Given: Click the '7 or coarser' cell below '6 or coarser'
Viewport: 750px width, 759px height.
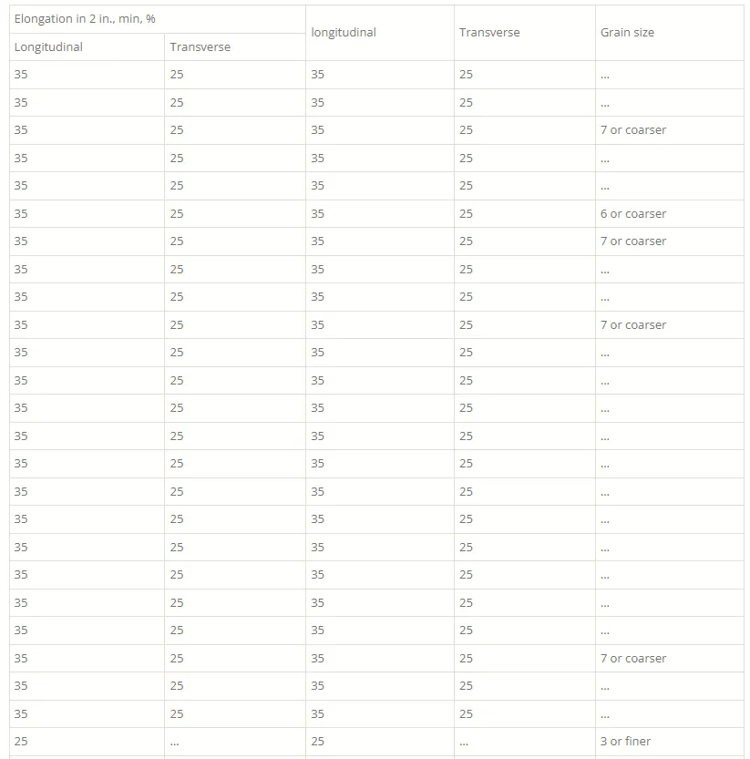Looking at the screenshot, I should point(633,241).
